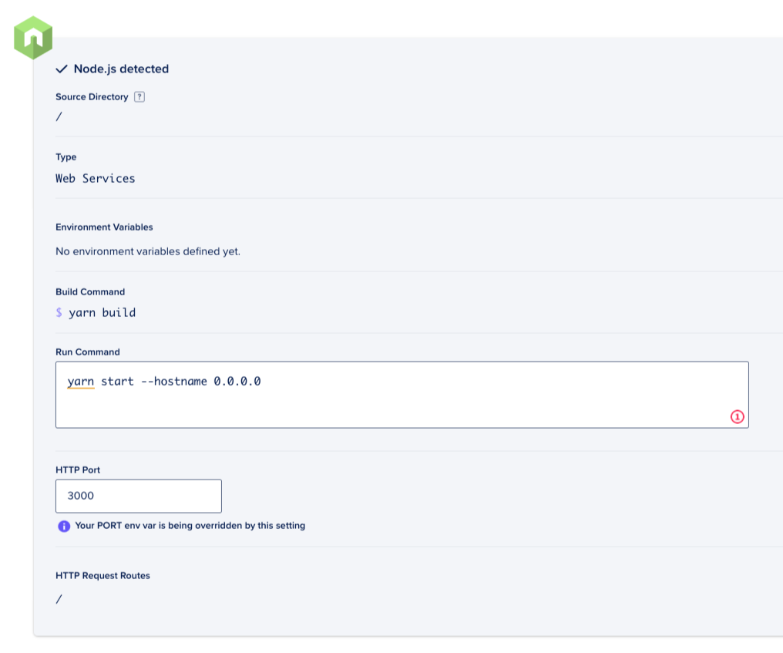Click the checkmark beside Node.js detected
Image resolution: width=783 pixels, height=653 pixels.
click(61, 69)
